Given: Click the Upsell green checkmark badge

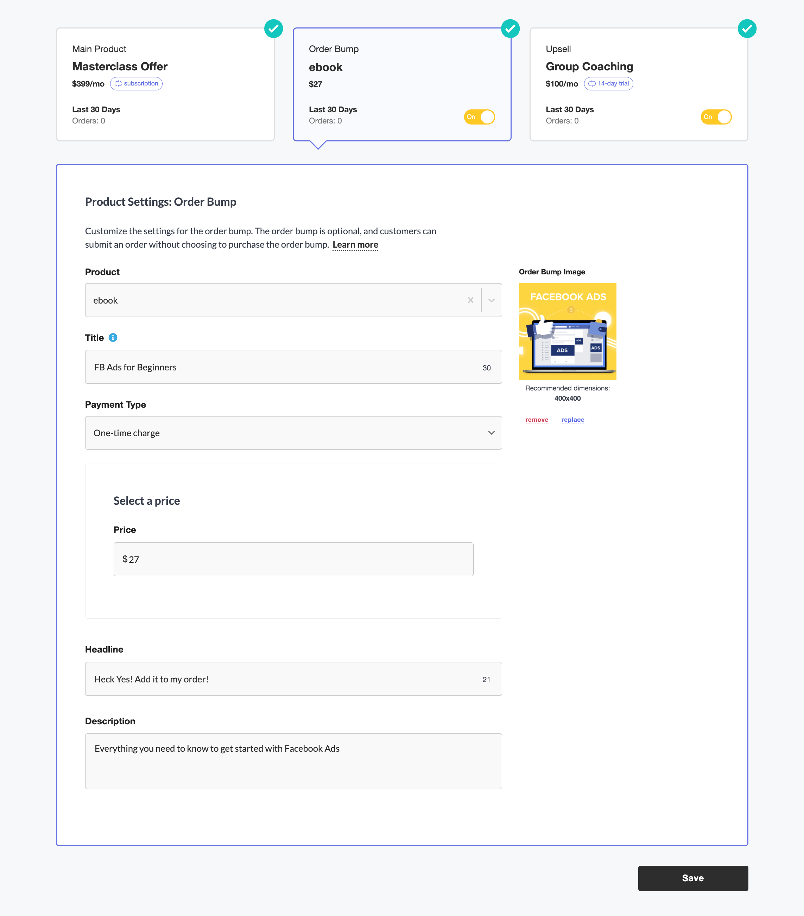Looking at the screenshot, I should click(747, 29).
